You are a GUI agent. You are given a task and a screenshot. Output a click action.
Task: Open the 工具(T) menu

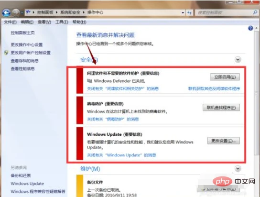point(62,22)
